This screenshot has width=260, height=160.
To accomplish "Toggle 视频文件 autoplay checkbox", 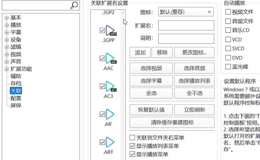I will point(228,12).
